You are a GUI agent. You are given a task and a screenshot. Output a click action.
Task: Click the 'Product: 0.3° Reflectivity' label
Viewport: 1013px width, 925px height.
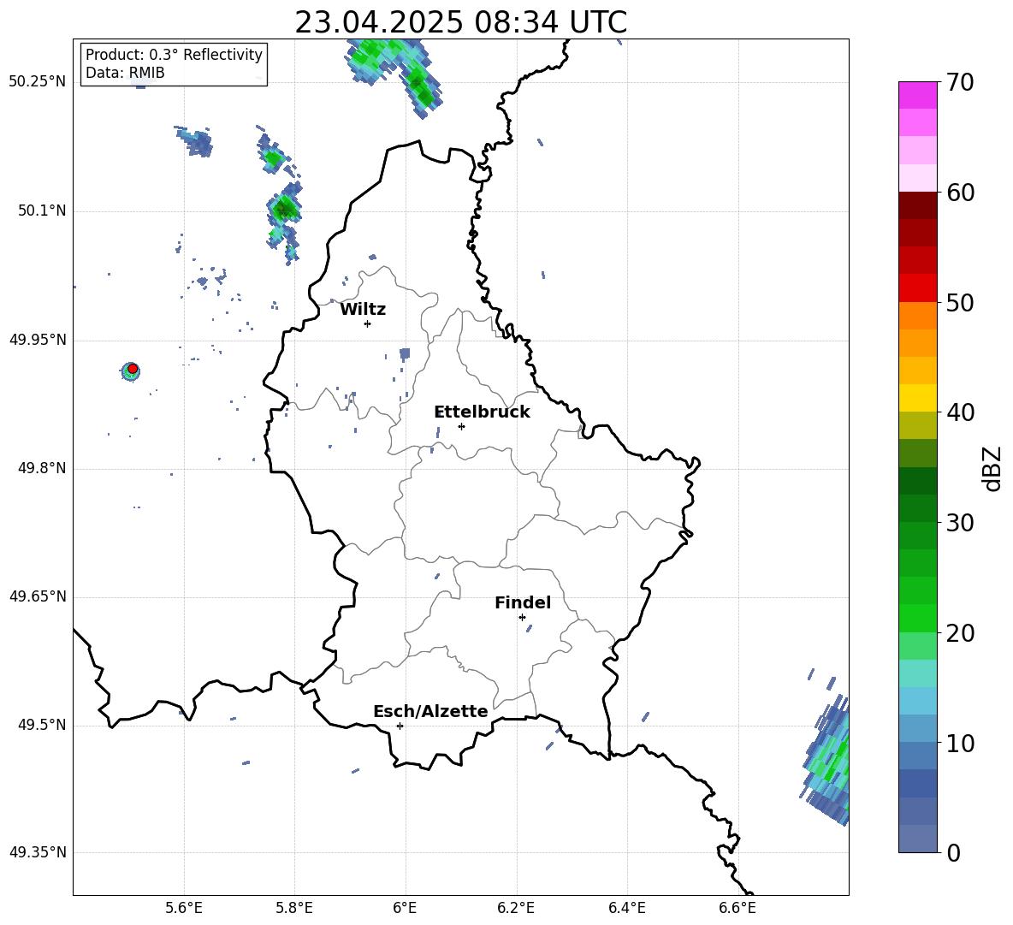click(174, 54)
